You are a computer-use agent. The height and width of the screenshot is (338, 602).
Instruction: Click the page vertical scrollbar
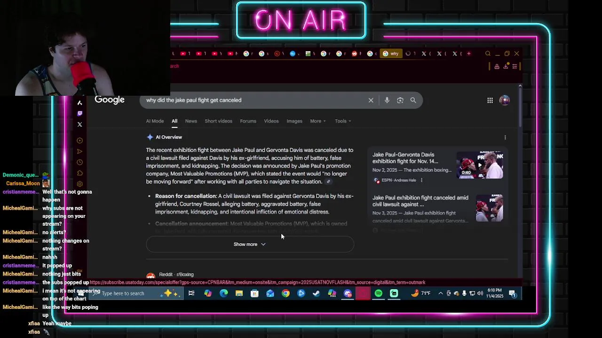pos(520,108)
